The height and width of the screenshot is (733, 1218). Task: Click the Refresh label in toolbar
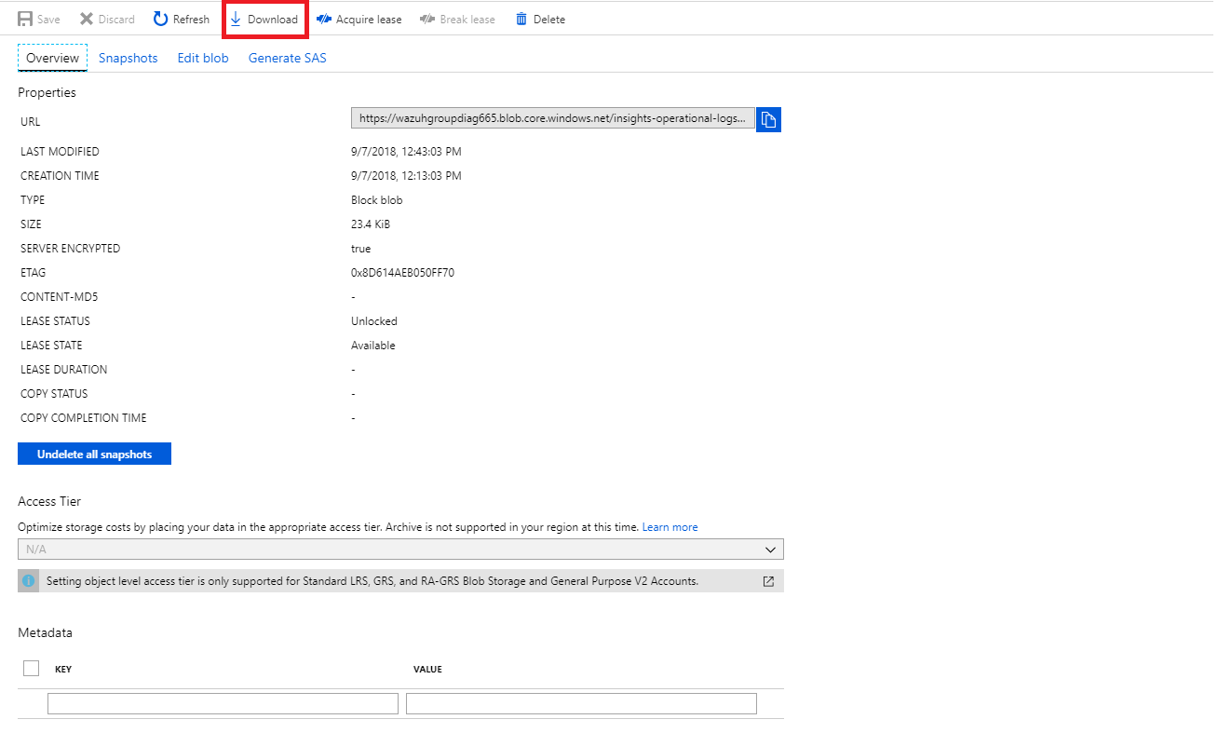pos(191,20)
